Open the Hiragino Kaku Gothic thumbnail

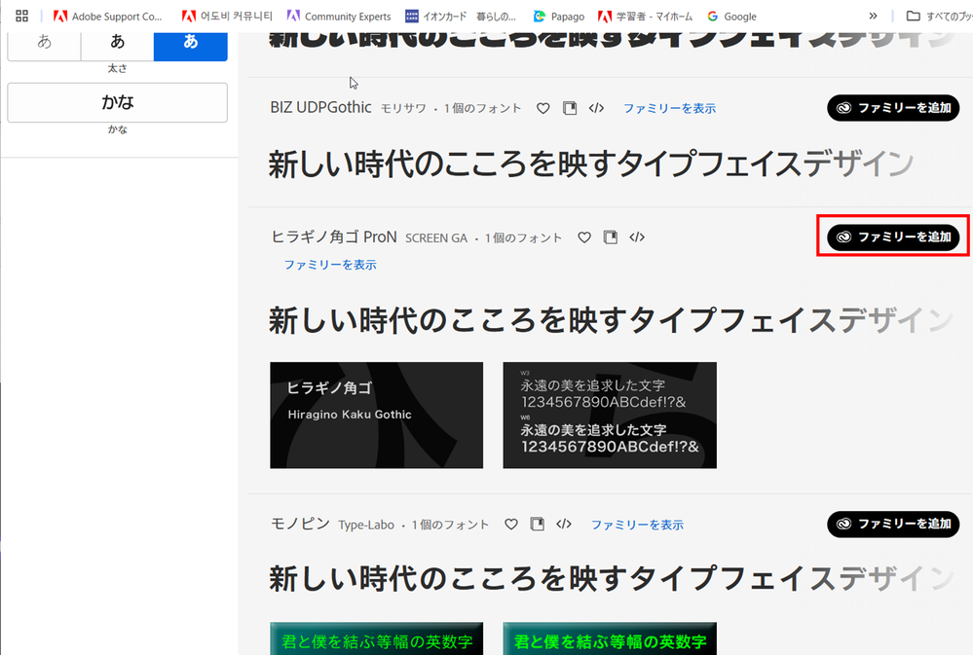[x=376, y=415]
